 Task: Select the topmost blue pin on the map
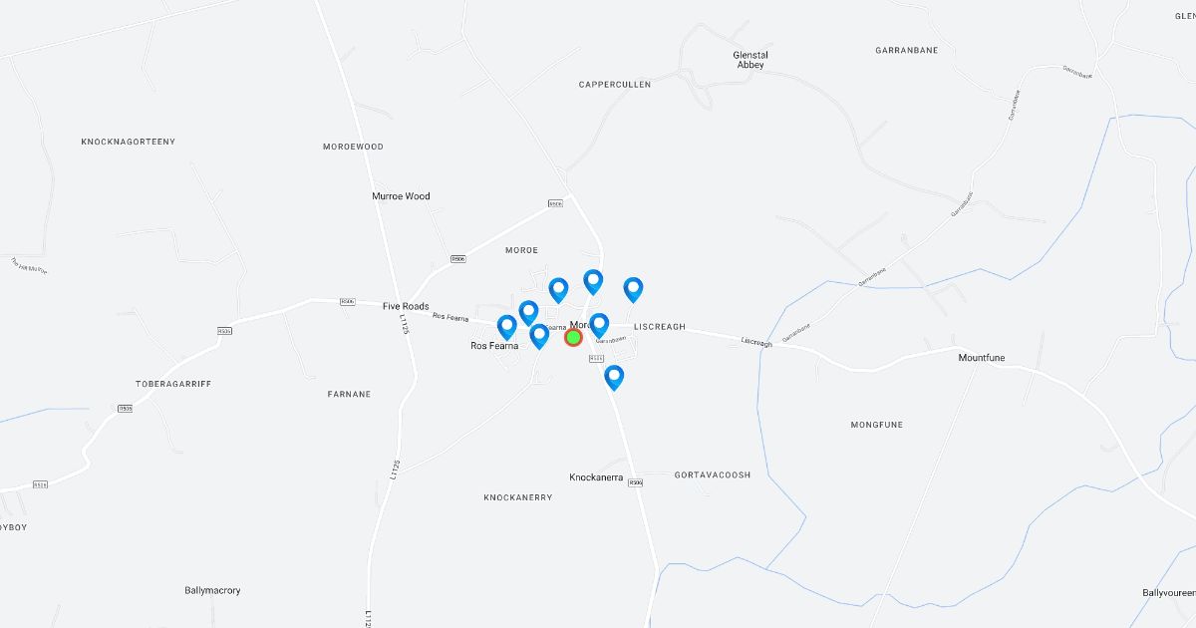pyautogui.click(x=593, y=282)
